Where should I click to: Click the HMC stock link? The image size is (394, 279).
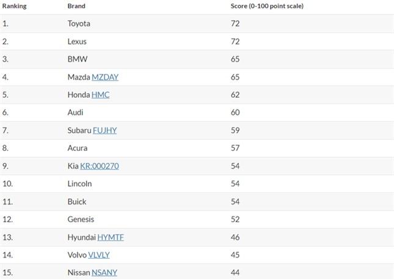click(101, 95)
